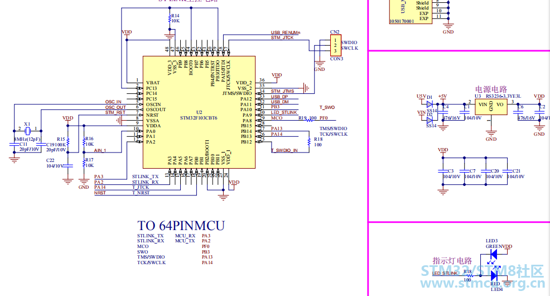This screenshot has width=550, height=296.
Task: Click the D1 diode symbol
Action: pyautogui.click(x=430, y=104)
